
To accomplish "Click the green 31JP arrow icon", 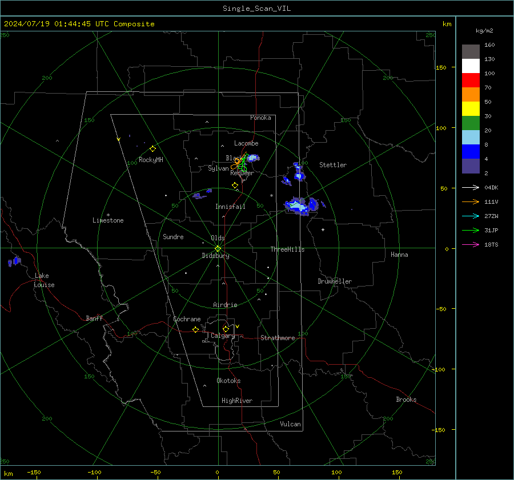I will (471, 231).
